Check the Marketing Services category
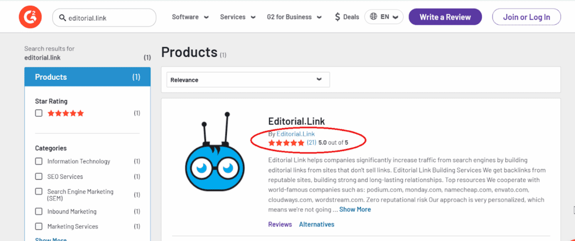575x241 pixels. click(x=39, y=226)
